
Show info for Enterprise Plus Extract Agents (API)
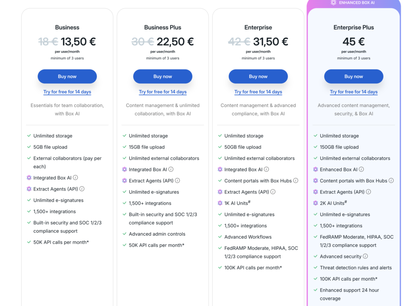tap(369, 192)
